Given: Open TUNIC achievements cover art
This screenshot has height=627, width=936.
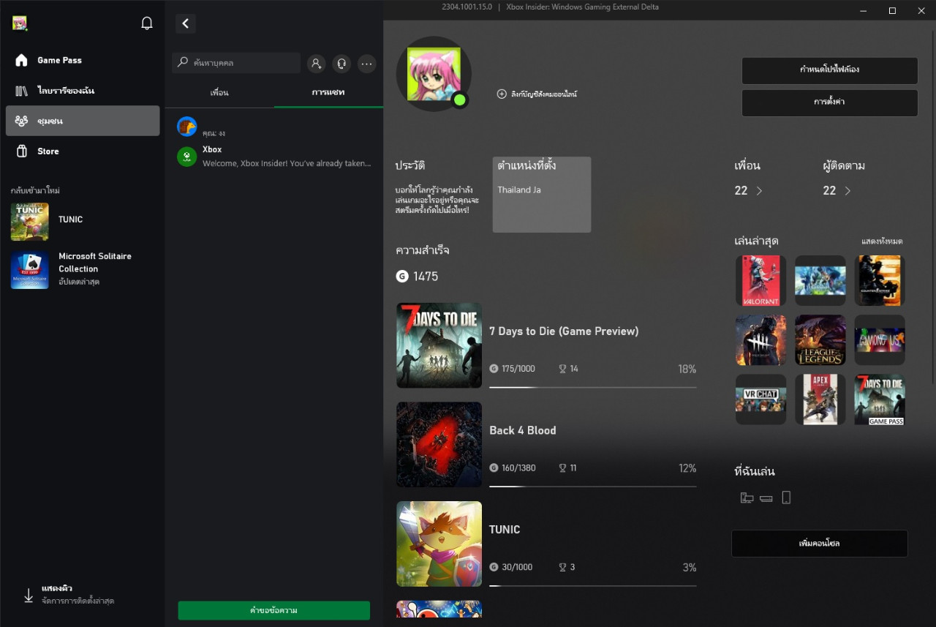Looking at the screenshot, I should click(x=439, y=544).
